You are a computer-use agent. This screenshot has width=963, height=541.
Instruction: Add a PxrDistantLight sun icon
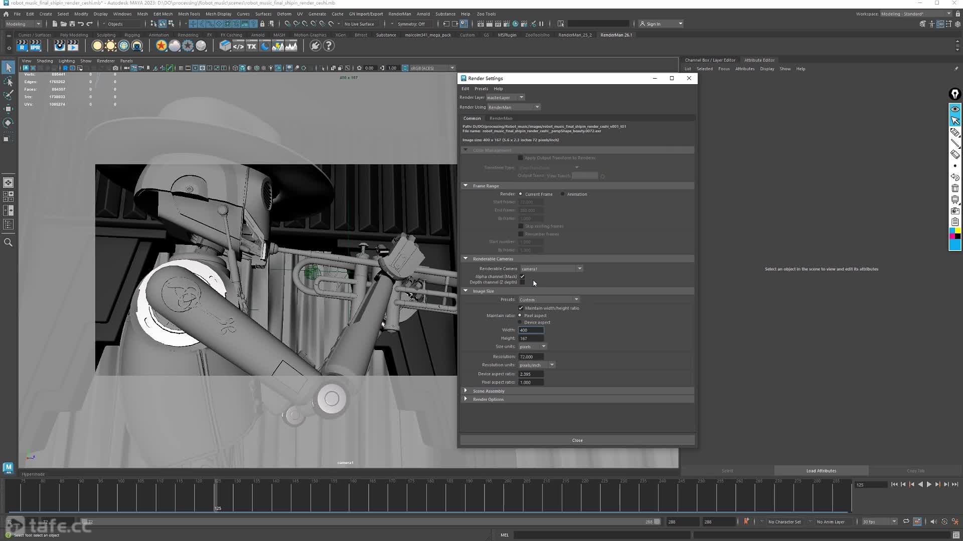(110, 46)
